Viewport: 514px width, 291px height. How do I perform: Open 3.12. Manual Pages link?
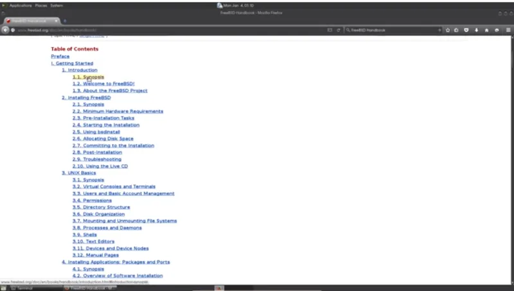96,255
